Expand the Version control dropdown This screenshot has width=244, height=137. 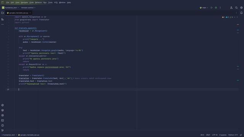[x=28, y=8]
